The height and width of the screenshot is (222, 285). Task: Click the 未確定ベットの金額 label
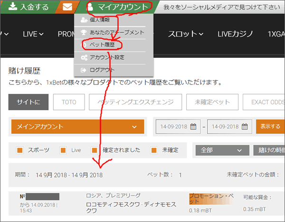[x=253, y=175]
